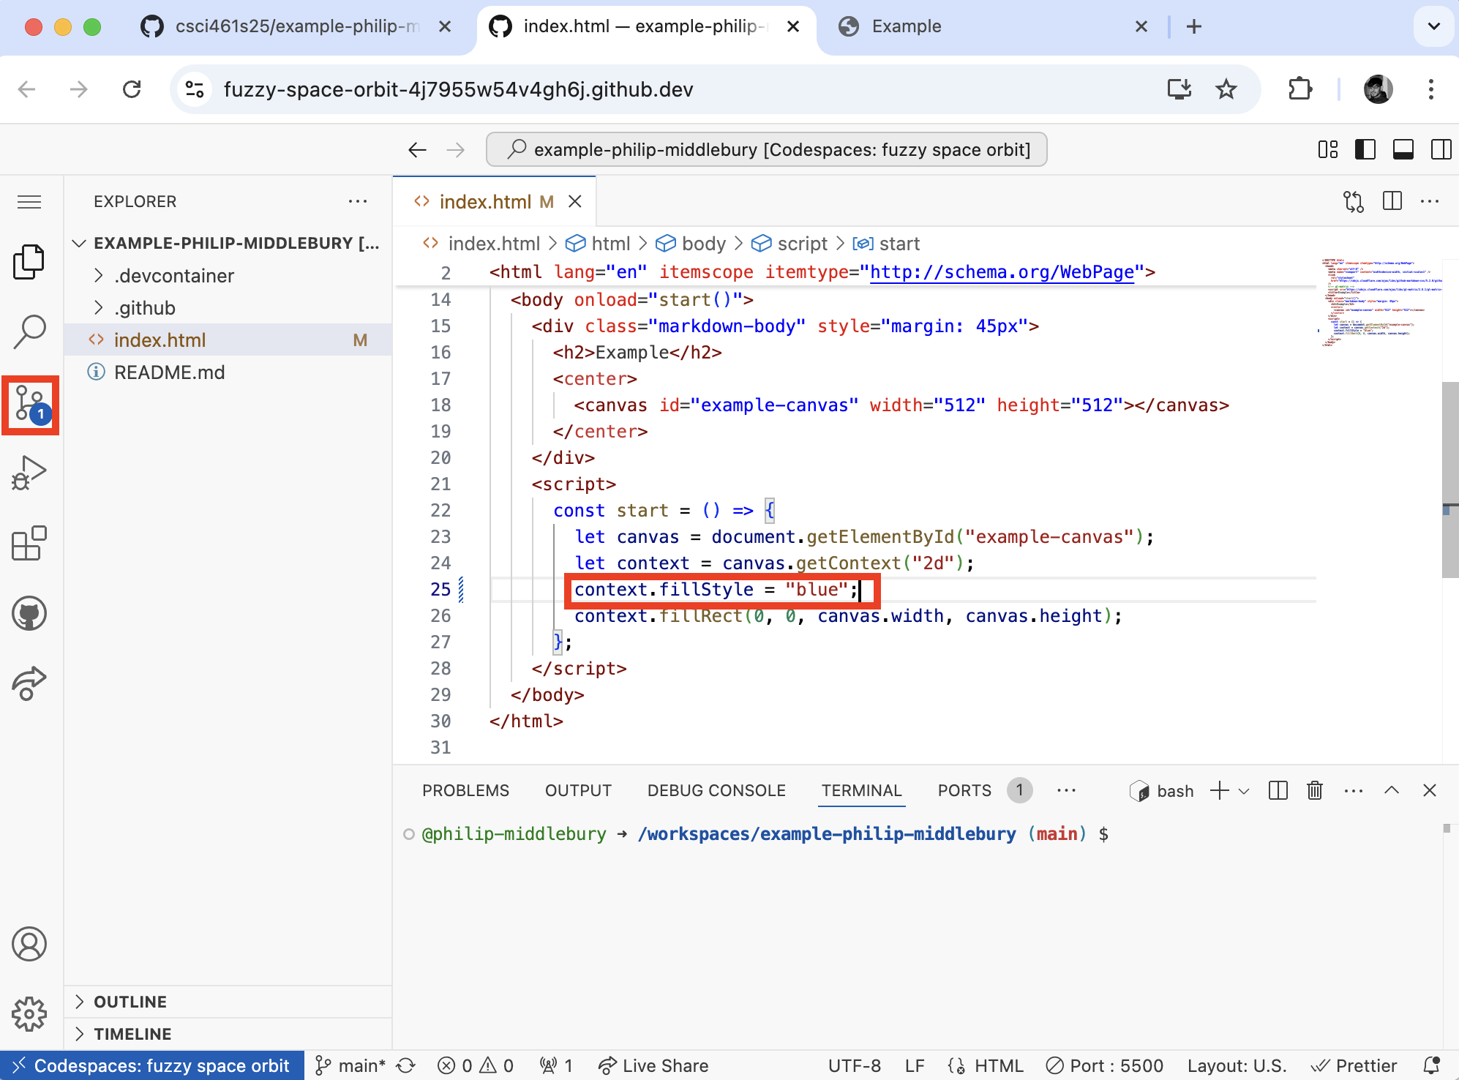Viewport: 1459px width, 1080px height.
Task: Click the code minimap overview
Action: pyautogui.click(x=1379, y=302)
